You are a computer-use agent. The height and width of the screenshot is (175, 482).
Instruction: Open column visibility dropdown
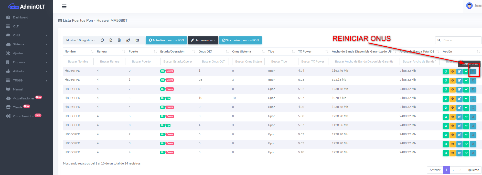(138, 40)
